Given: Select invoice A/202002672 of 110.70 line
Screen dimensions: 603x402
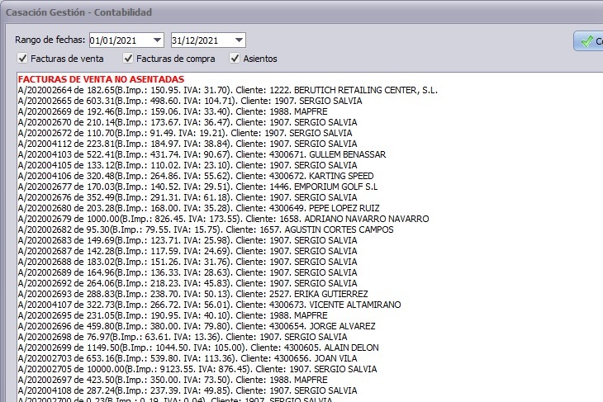Looking at the screenshot, I should [x=185, y=133].
